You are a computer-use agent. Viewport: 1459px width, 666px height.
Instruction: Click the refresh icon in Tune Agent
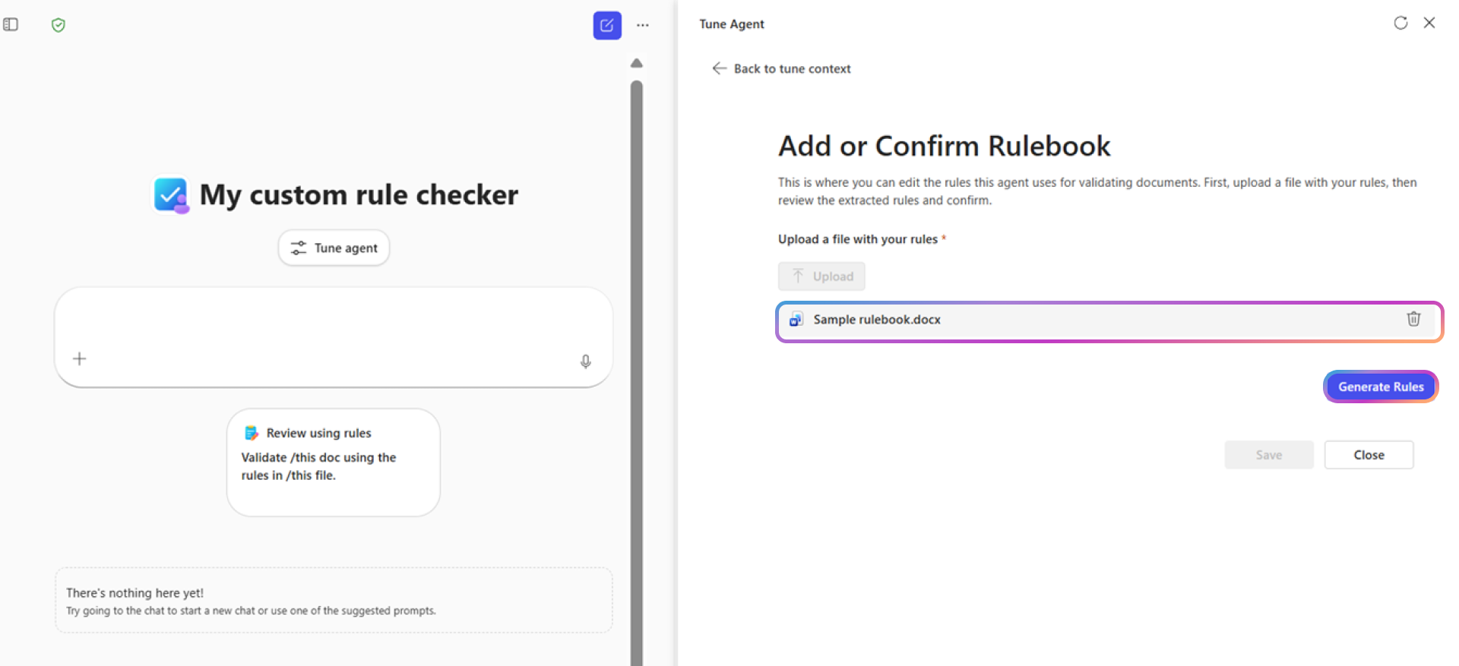(1400, 23)
